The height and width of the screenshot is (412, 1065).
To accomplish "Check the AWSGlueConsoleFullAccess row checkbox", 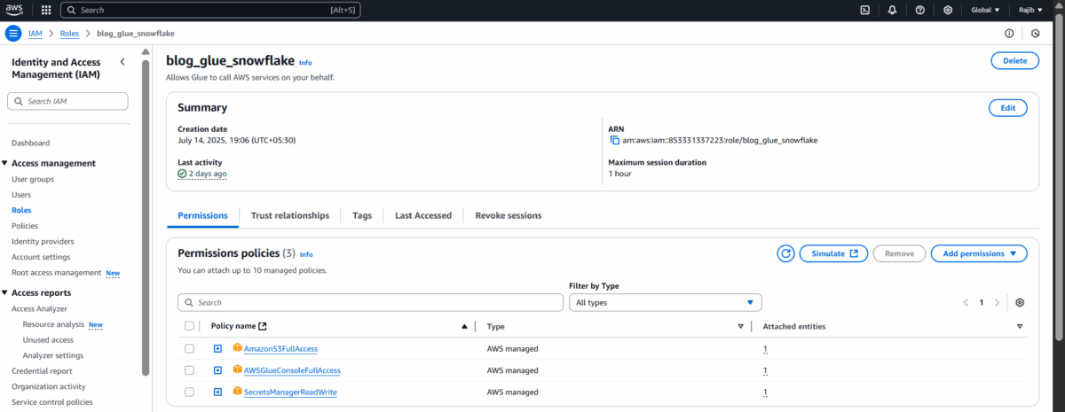I will [x=189, y=369].
